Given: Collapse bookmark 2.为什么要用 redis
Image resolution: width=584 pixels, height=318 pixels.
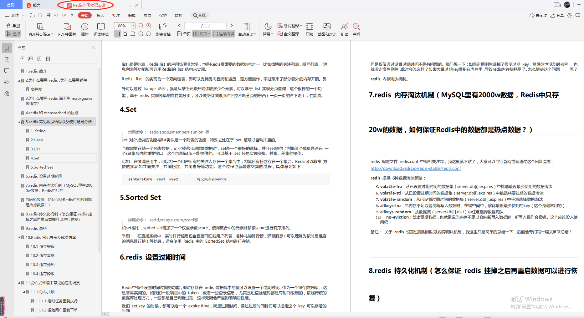Looking at the screenshot, I should (19, 80).
